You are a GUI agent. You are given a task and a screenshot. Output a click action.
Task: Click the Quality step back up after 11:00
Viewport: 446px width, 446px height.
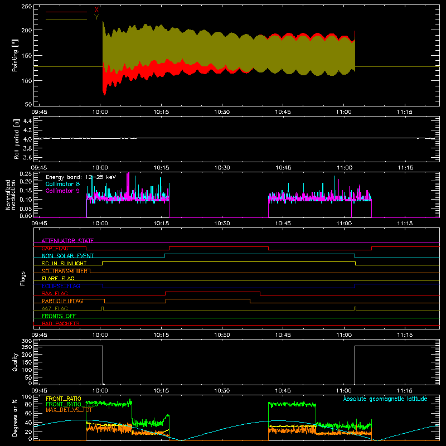point(355,365)
